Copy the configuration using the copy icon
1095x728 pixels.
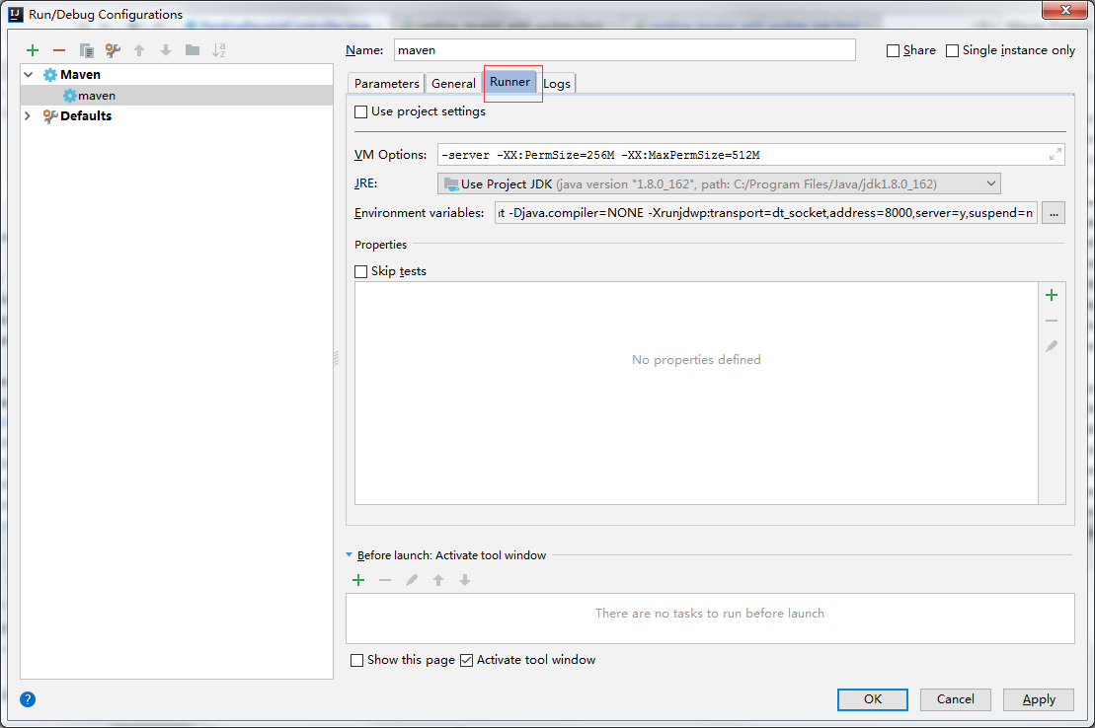tap(87, 50)
